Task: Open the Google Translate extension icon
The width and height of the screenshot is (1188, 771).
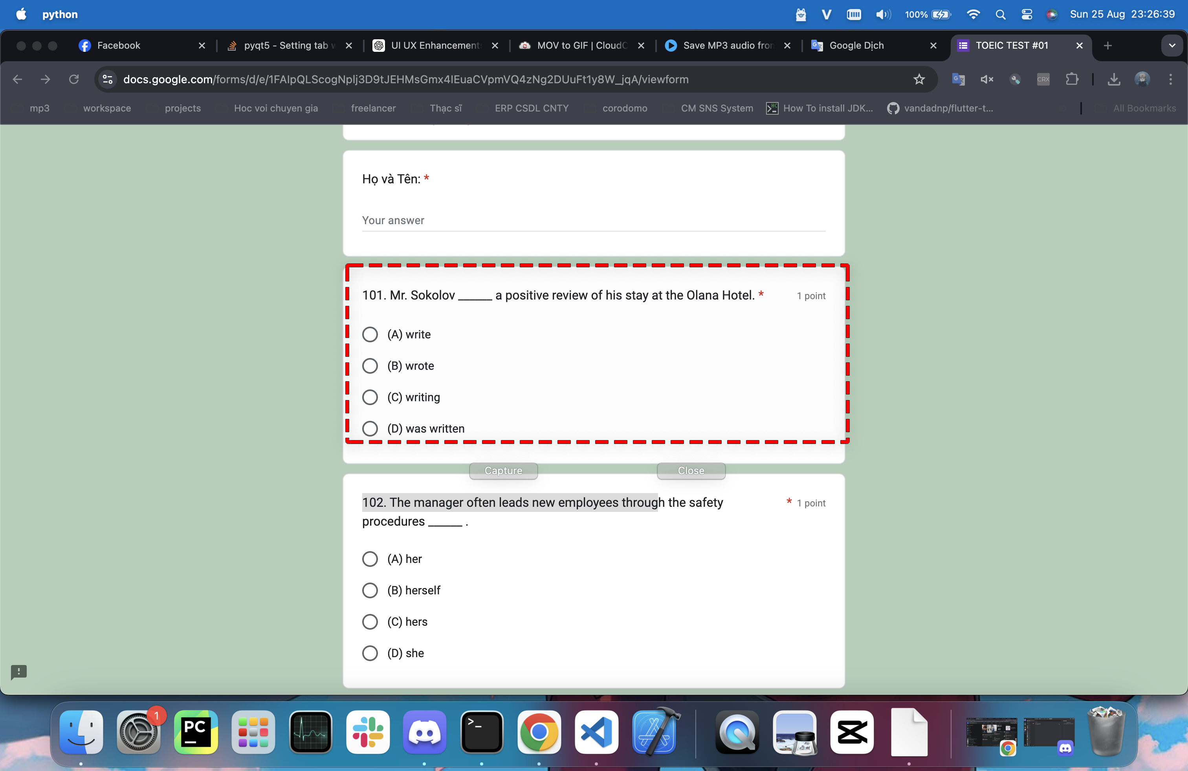Action: point(958,79)
